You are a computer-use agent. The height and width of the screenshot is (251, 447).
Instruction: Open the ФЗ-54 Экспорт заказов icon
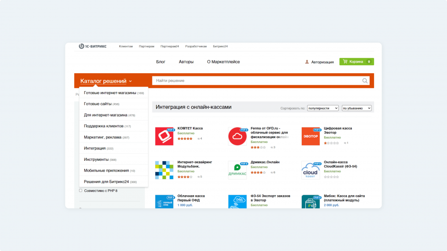(x=237, y=202)
